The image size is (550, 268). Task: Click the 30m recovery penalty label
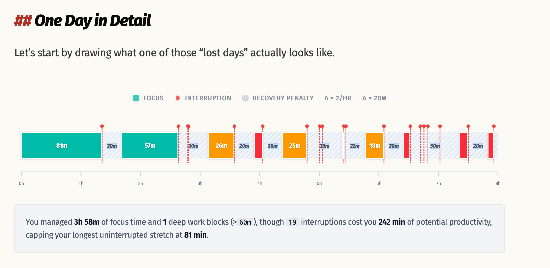click(x=194, y=146)
